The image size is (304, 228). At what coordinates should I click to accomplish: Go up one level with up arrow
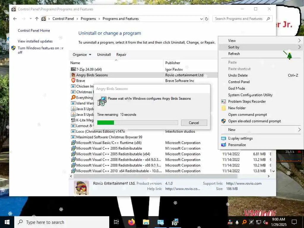pos(37,19)
